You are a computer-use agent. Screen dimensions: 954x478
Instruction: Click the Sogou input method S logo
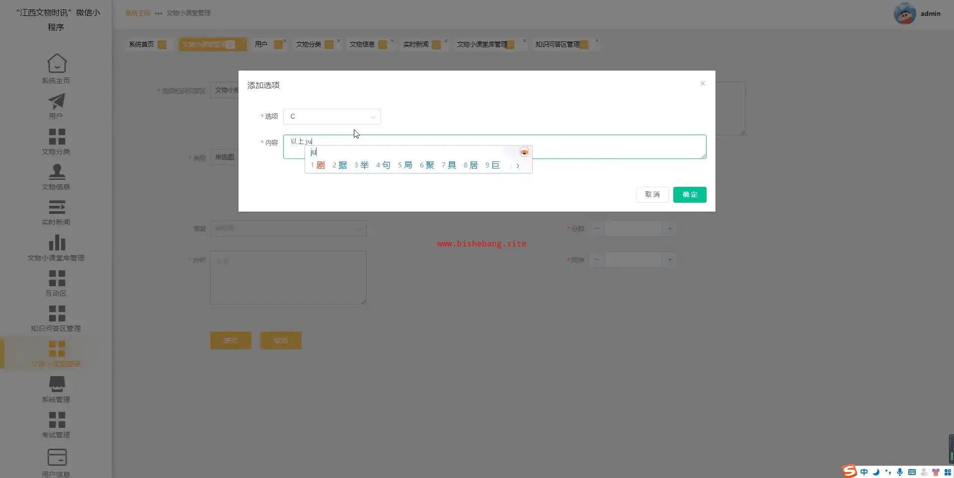pyautogui.click(x=849, y=471)
